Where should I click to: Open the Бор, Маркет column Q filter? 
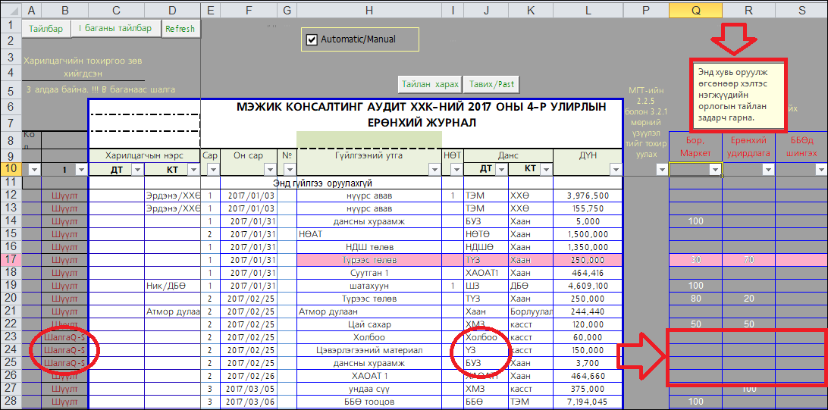click(x=714, y=170)
